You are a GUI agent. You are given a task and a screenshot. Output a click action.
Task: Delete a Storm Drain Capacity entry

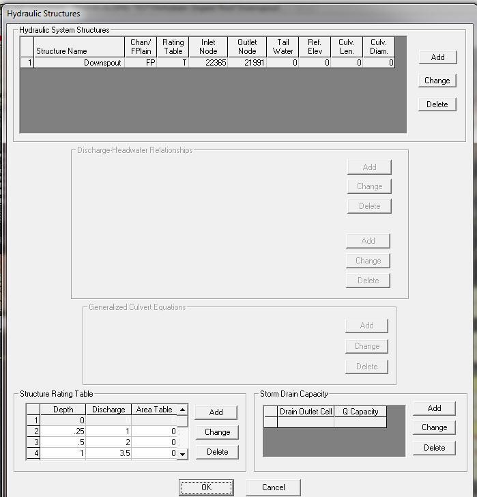[x=434, y=448]
